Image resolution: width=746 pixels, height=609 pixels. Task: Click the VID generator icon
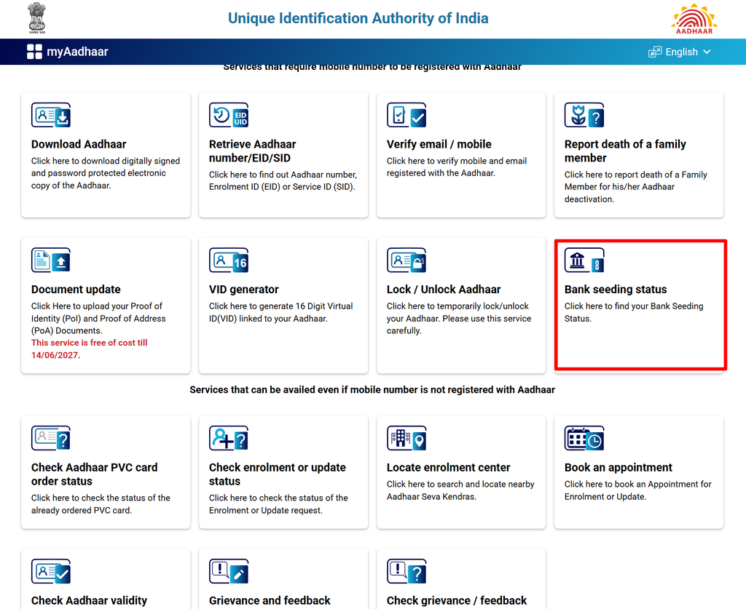tap(229, 260)
